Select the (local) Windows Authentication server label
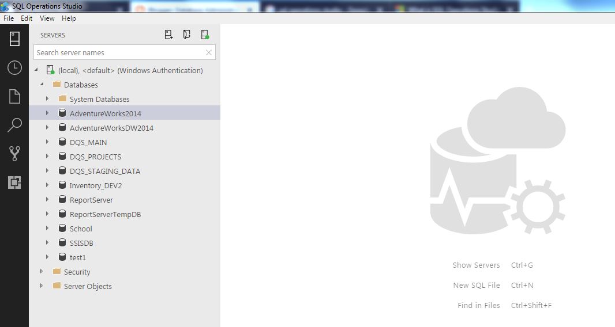Image resolution: width=615 pixels, height=327 pixels. pyautogui.click(x=130, y=70)
